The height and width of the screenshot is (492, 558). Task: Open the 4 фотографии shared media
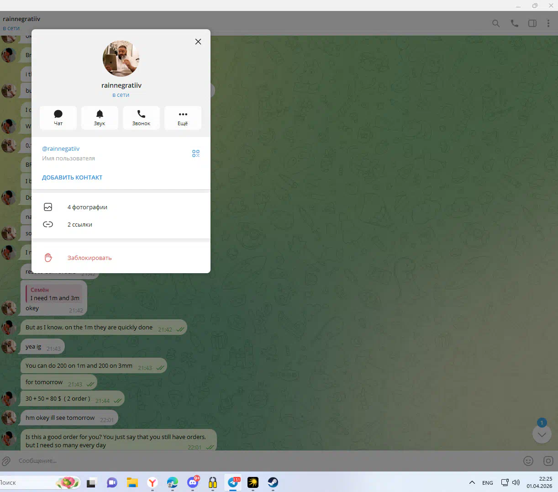pyautogui.click(x=87, y=207)
